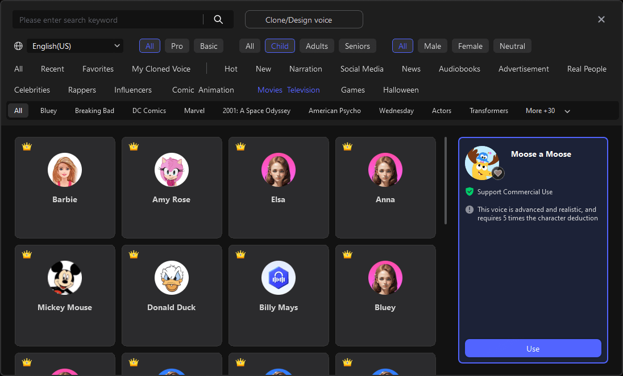
Task: Select the Actors subcategory
Action: tap(442, 111)
